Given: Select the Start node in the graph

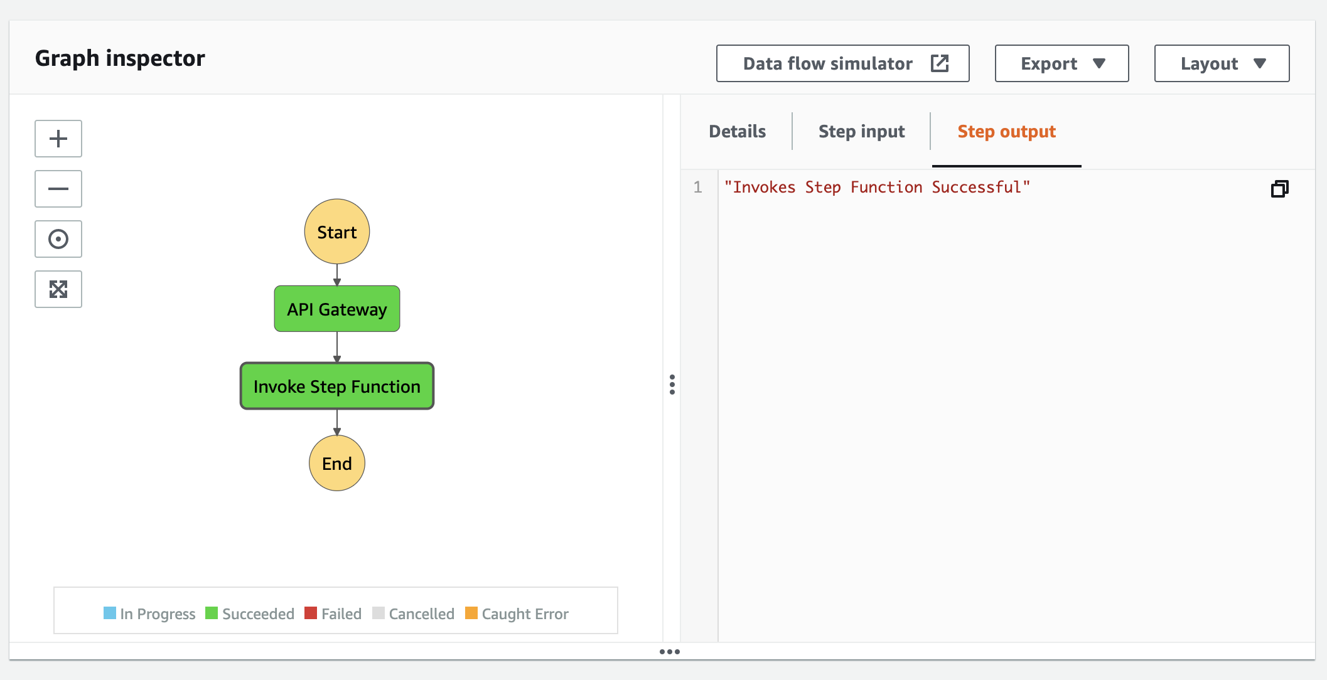Looking at the screenshot, I should 336,231.
